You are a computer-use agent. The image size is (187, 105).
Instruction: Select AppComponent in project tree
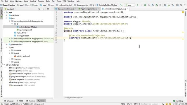click(x=25, y=30)
